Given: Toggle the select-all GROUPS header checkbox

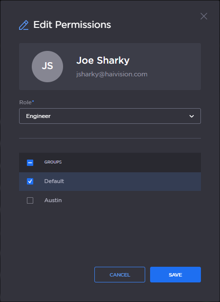Looking at the screenshot, I should click(x=30, y=163).
